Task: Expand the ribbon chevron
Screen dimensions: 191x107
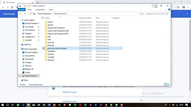Action: tap(166, 10)
